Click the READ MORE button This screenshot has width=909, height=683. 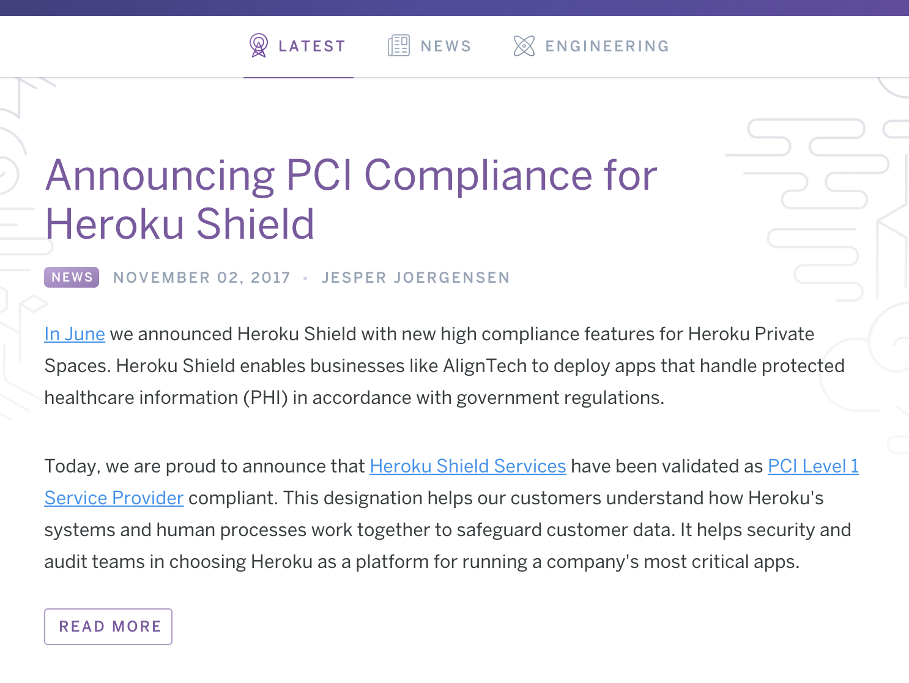[108, 626]
